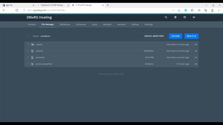Click the server.jar file icon
223x125 pixels.
point(32,57)
